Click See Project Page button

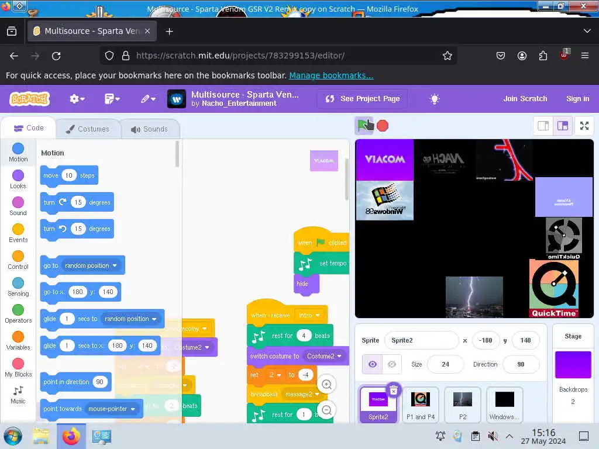click(x=362, y=99)
